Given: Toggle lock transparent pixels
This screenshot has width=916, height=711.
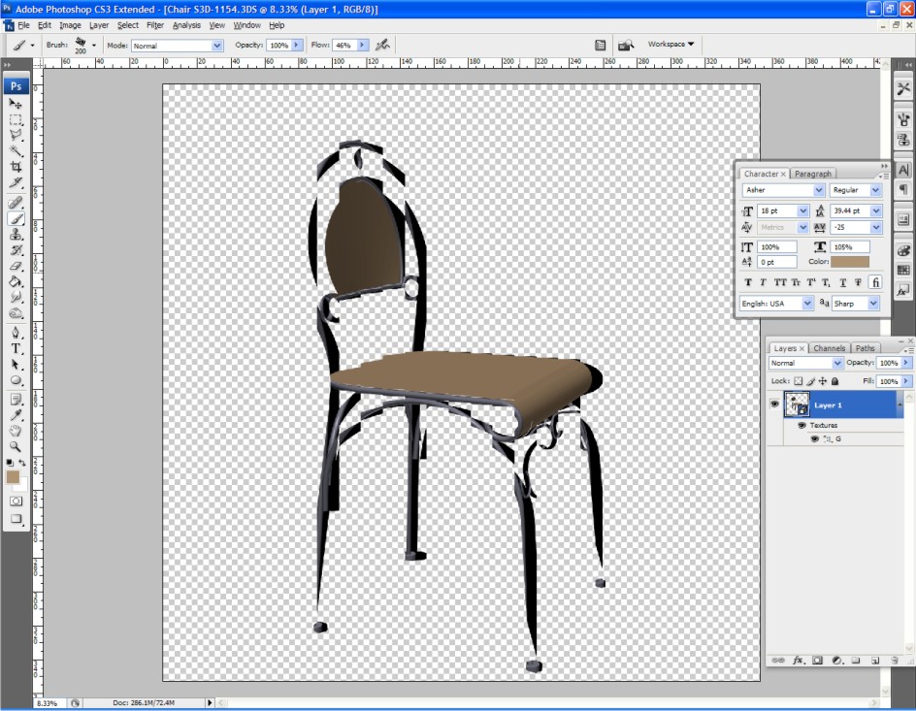Looking at the screenshot, I should pos(799,381).
